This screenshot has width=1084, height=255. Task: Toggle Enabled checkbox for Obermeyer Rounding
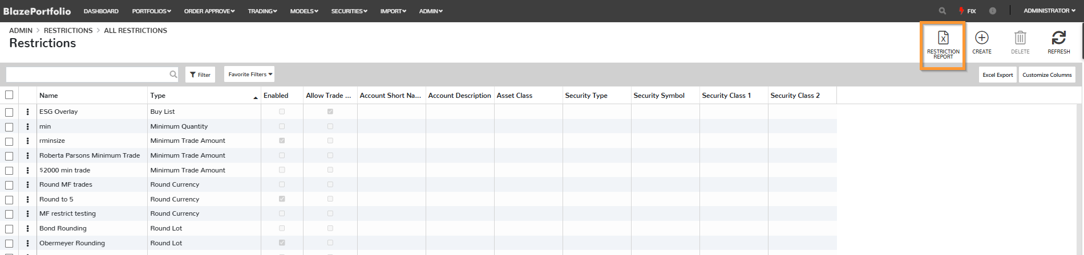282,243
